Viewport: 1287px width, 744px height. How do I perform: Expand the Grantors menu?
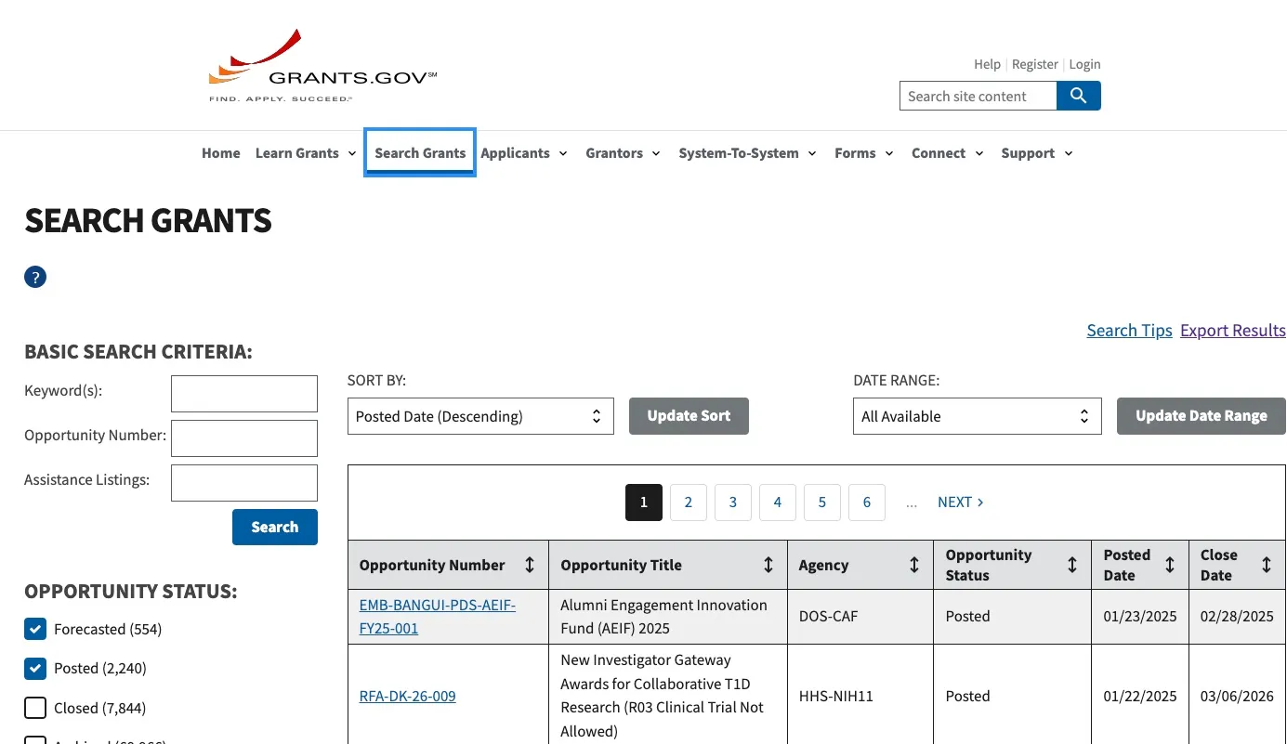(x=623, y=153)
